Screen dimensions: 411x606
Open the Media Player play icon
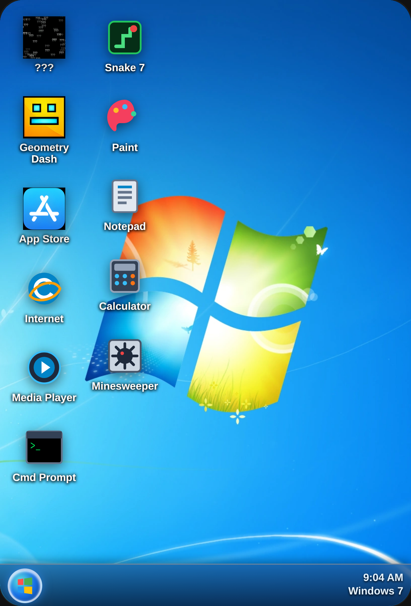(x=44, y=367)
